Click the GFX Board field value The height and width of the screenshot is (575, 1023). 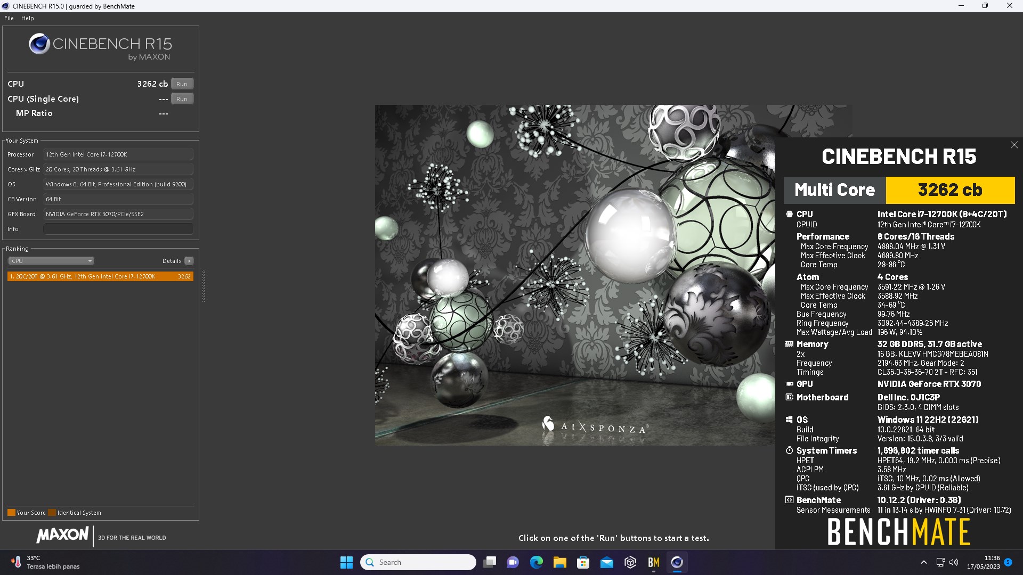pyautogui.click(x=118, y=214)
